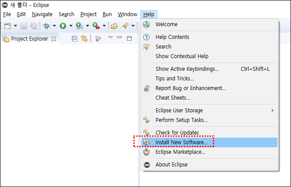The image size is (291, 187).
Task: Click the green Run button icon
Action: (x=63, y=26)
